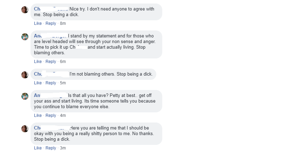The height and width of the screenshot is (161, 287).
Task: Open the 6m timestamp link
Action: 63,62
